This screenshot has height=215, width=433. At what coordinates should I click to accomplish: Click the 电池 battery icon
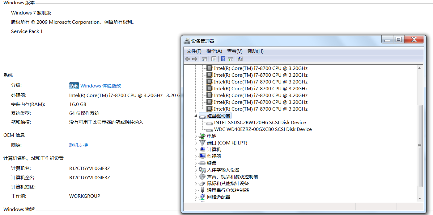point(202,136)
